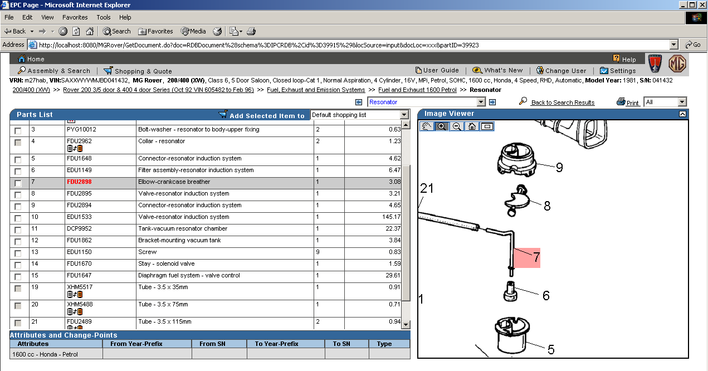
Task: Click the Rover shield logo
Action: point(656,63)
